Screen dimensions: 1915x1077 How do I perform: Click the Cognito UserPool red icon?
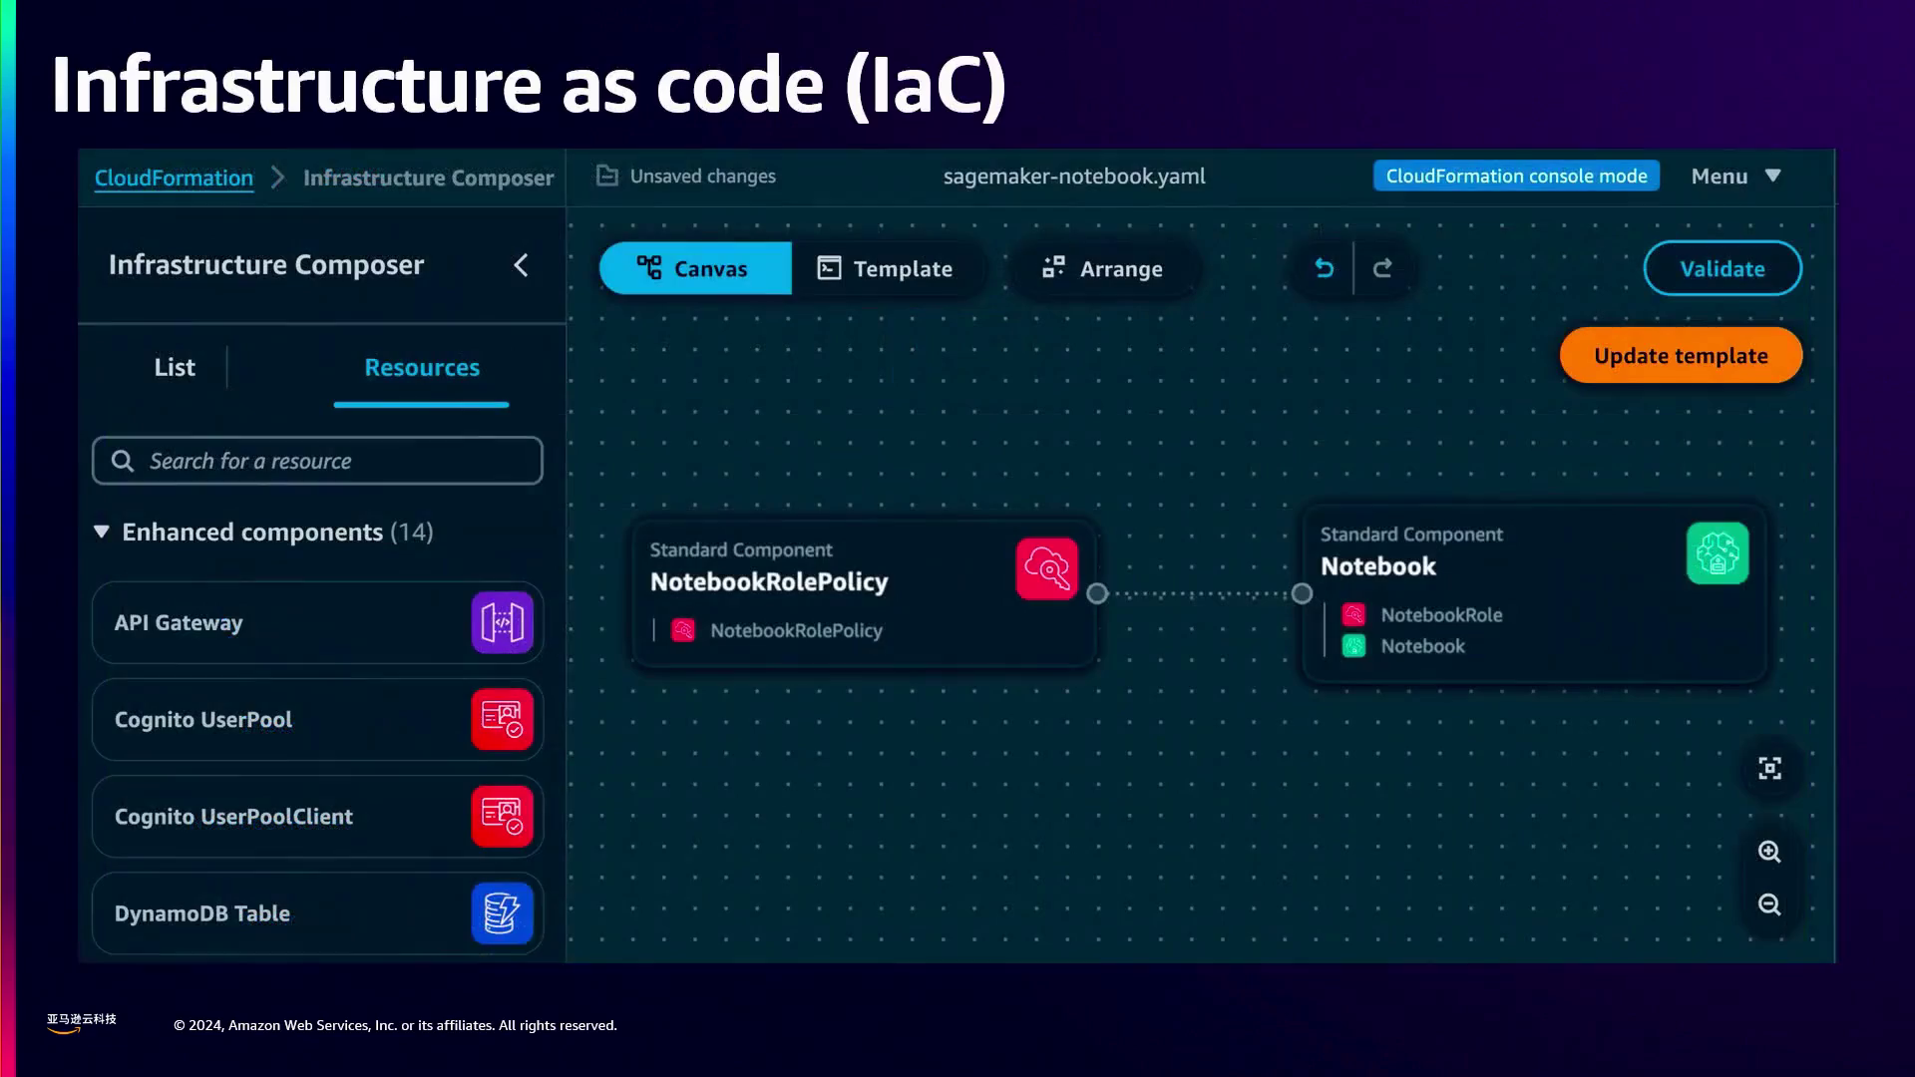pyautogui.click(x=502, y=720)
